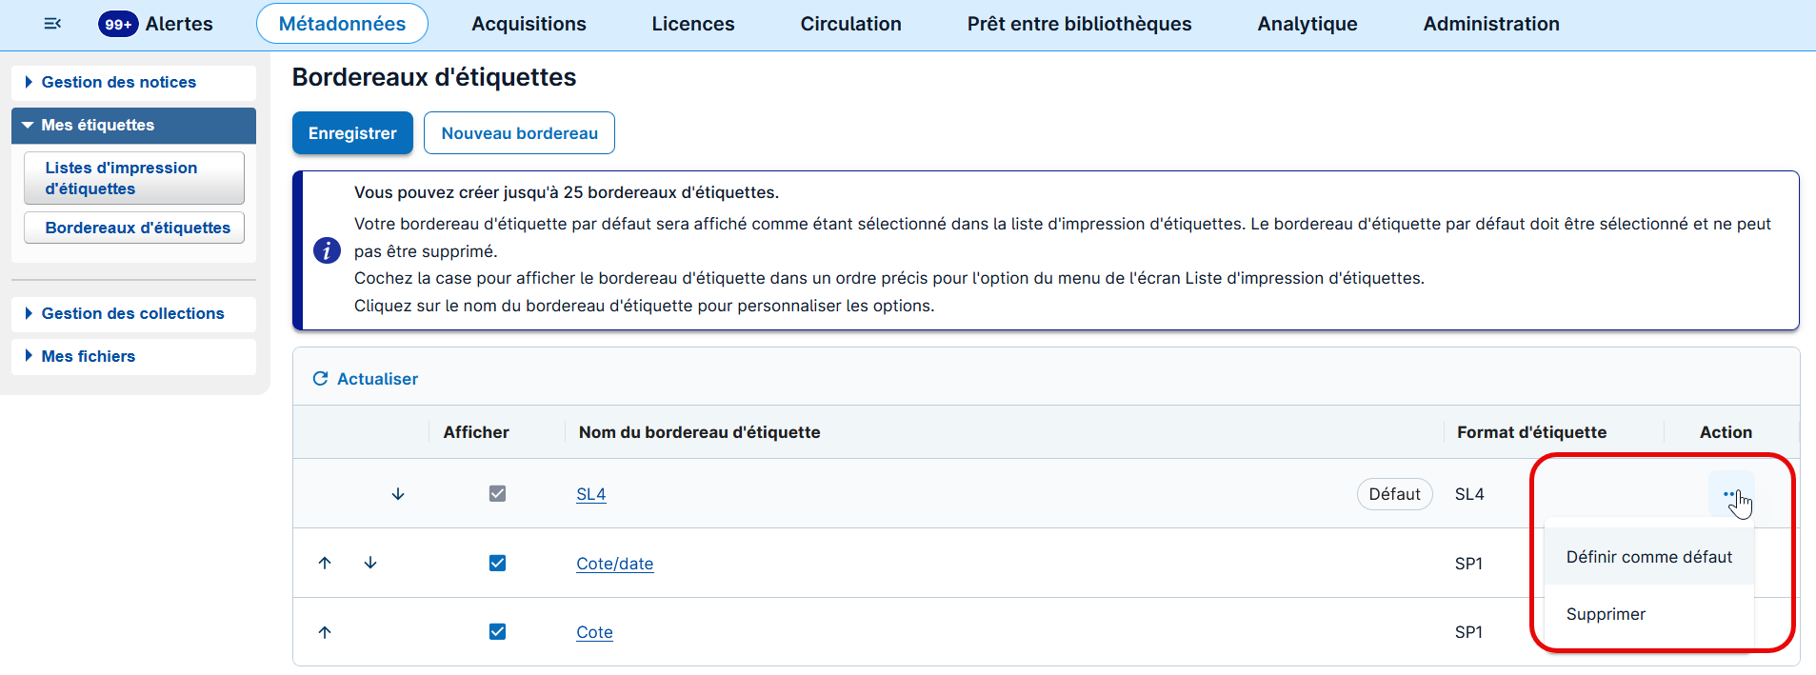Toggle the SL4 display checkbox

tap(497, 494)
